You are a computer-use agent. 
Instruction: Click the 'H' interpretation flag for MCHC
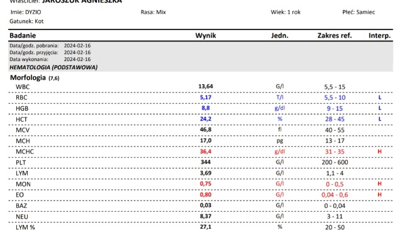(x=380, y=151)
